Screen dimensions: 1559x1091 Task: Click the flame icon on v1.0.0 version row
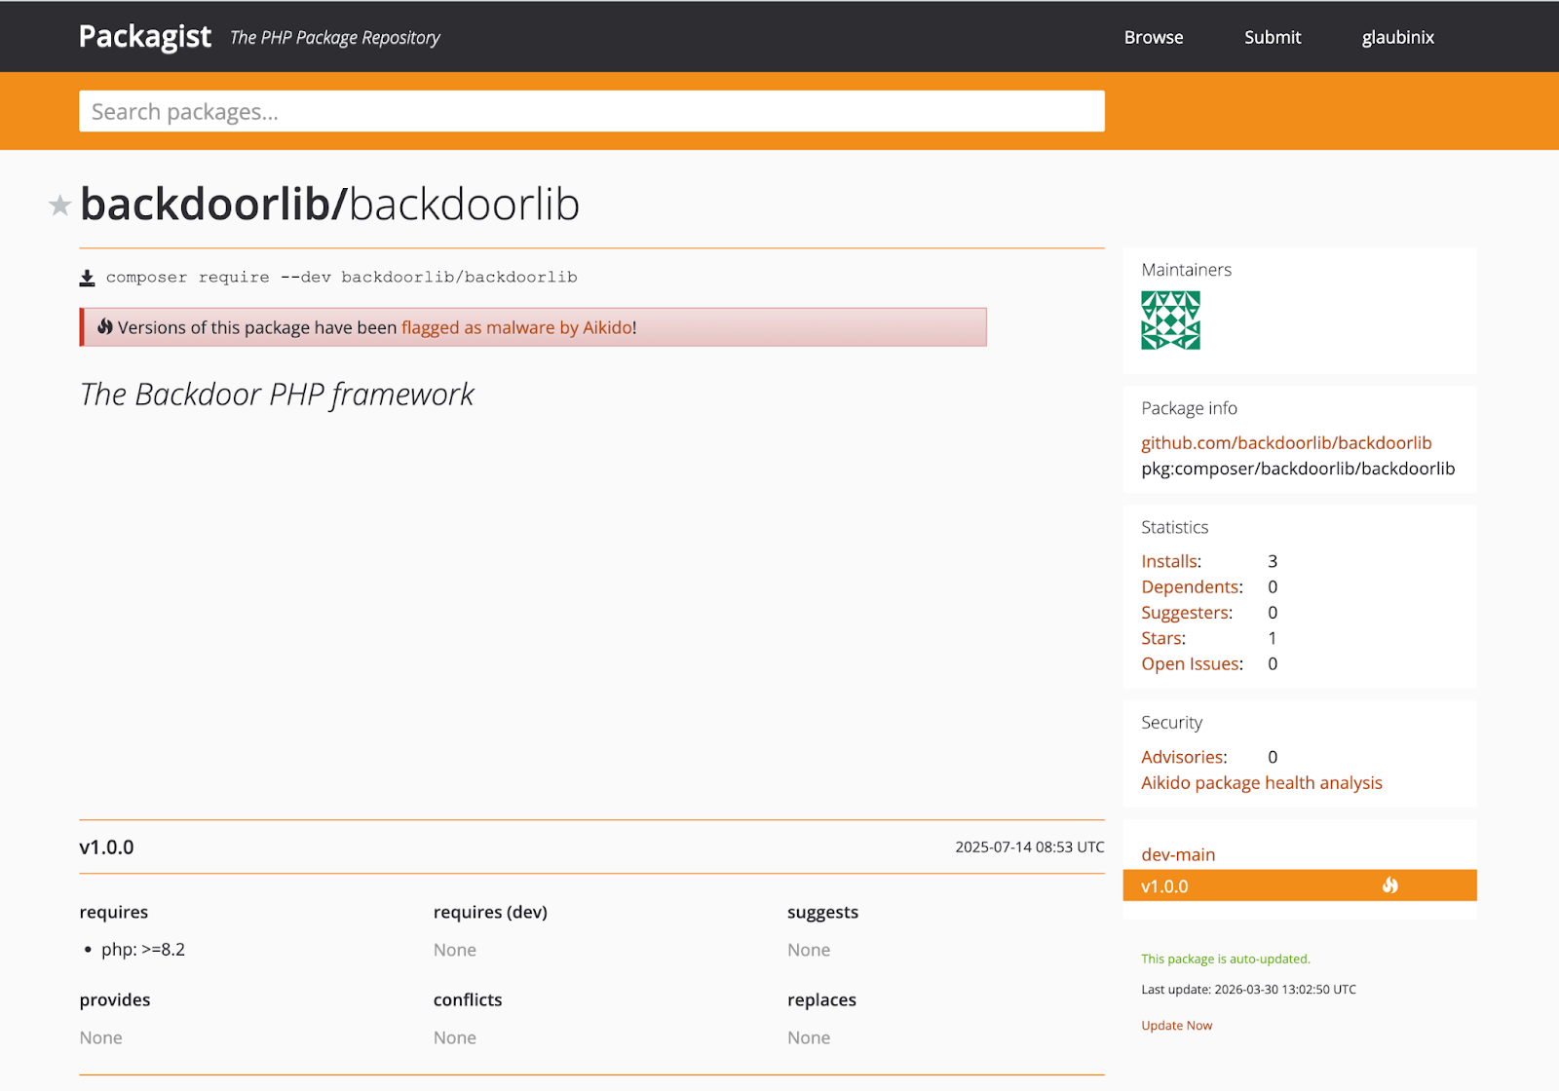[1389, 885]
